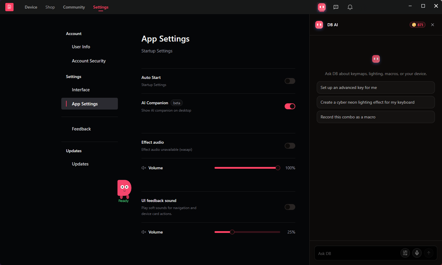The width and height of the screenshot is (442, 265).
Task: Toggle the Auto Start switch
Action: pos(290,81)
